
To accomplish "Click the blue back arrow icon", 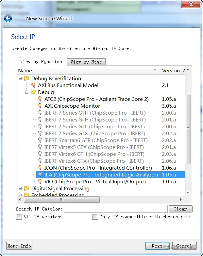I will pyautogui.click(x=8, y=18).
